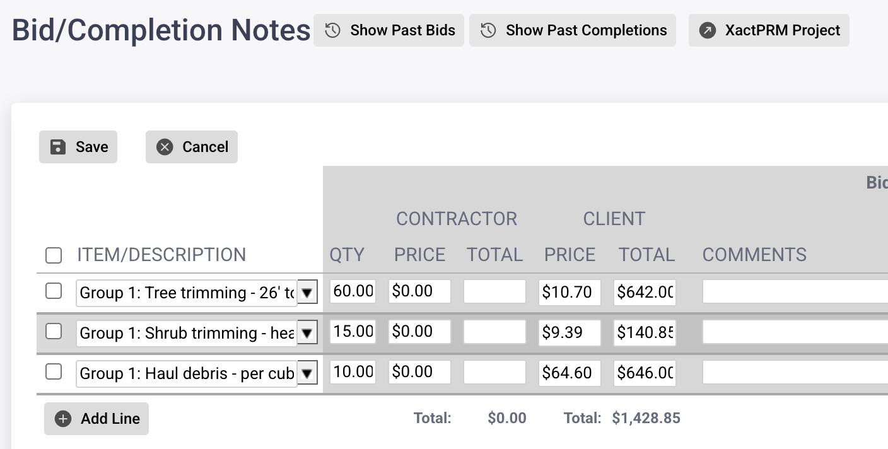Viewport: 888px width, 449px height.
Task: Expand the Shrub trimming item dropdown
Action: pyautogui.click(x=307, y=333)
